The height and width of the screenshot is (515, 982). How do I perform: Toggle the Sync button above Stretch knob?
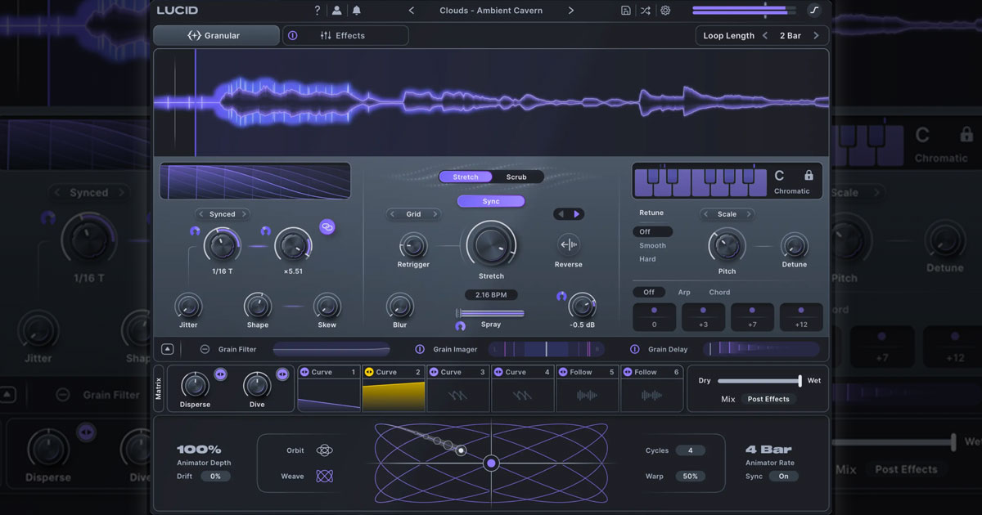[x=491, y=201]
